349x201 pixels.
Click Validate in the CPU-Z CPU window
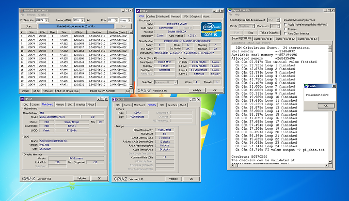(x=197, y=90)
